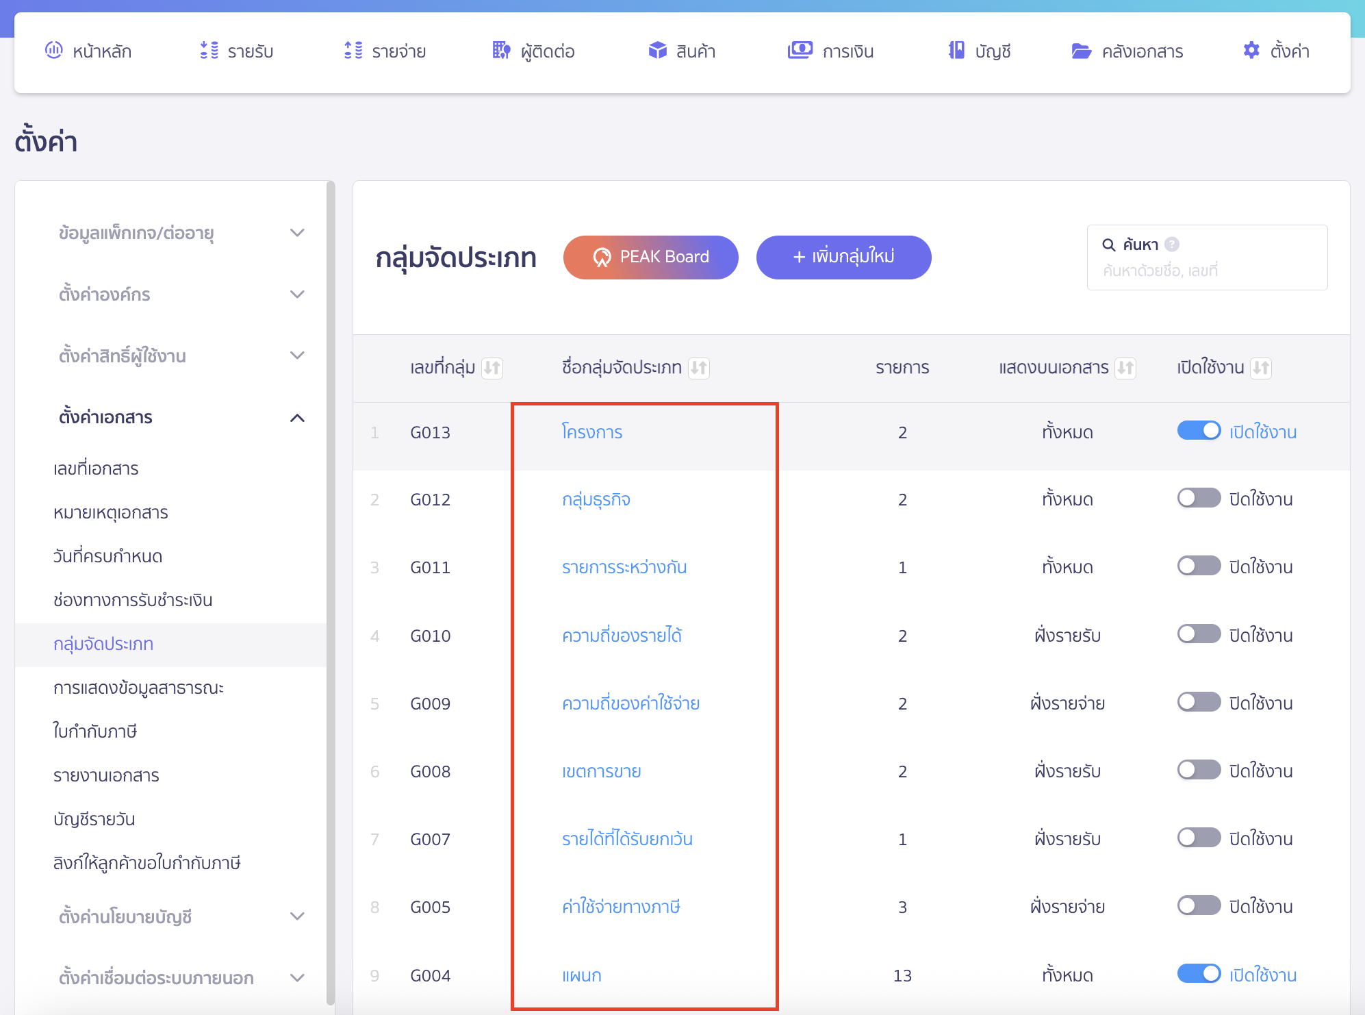Viewport: 1365px width, 1015px height.
Task: Click the คลังเอกสาร folder icon
Action: pyautogui.click(x=1081, y=51)
